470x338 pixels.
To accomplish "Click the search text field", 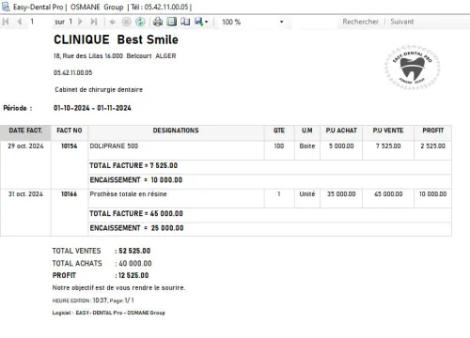I will click(x=314, y=22).
